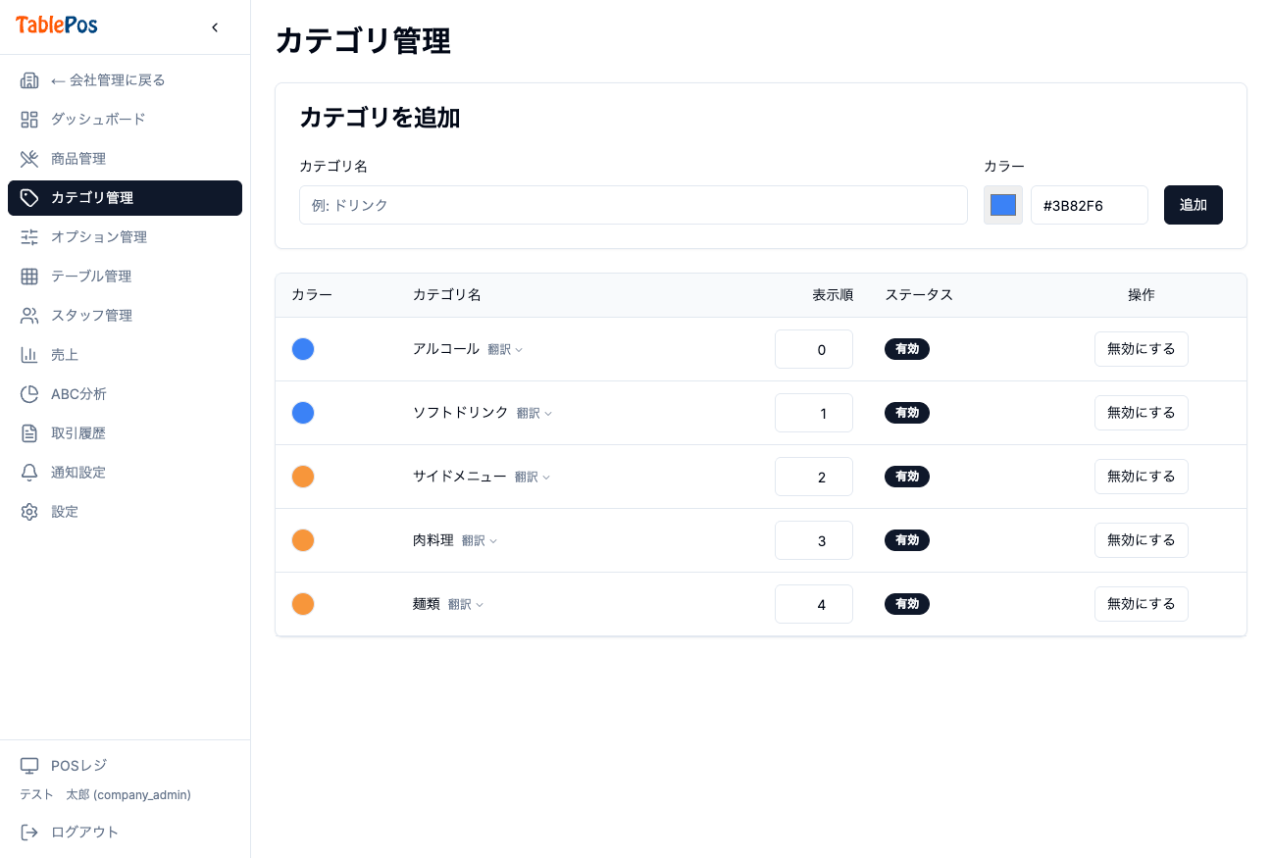Click the building icon for company management

pyautogui.click(x=29, y=80)
